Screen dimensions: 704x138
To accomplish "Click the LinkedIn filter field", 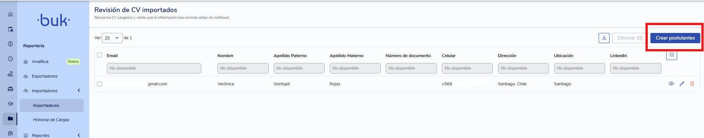I will pyautogui.click(x=636, y=68).
